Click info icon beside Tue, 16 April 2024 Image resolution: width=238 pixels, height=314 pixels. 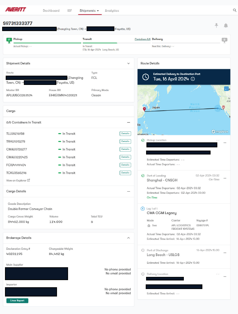click(193, 79)
